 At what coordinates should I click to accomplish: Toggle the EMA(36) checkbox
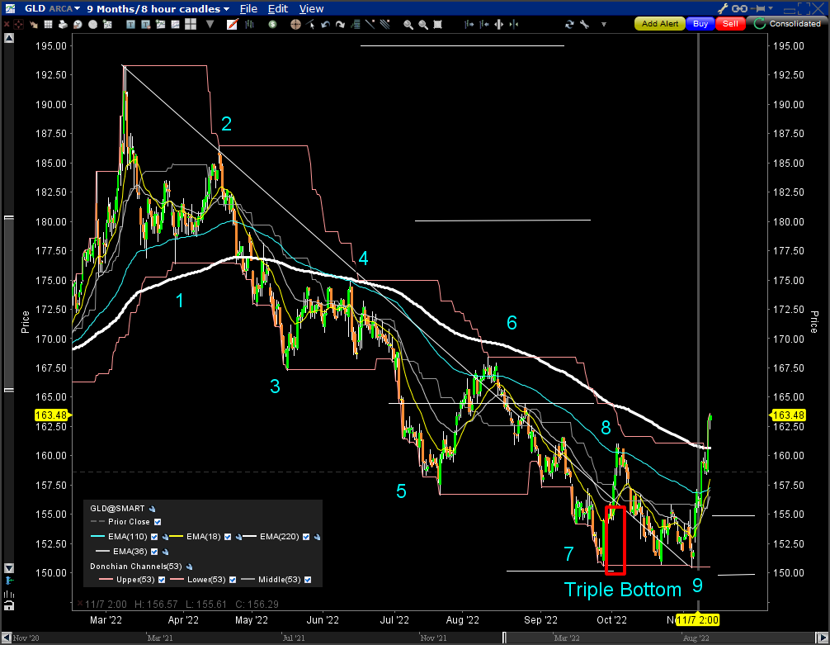pos(154,552)
